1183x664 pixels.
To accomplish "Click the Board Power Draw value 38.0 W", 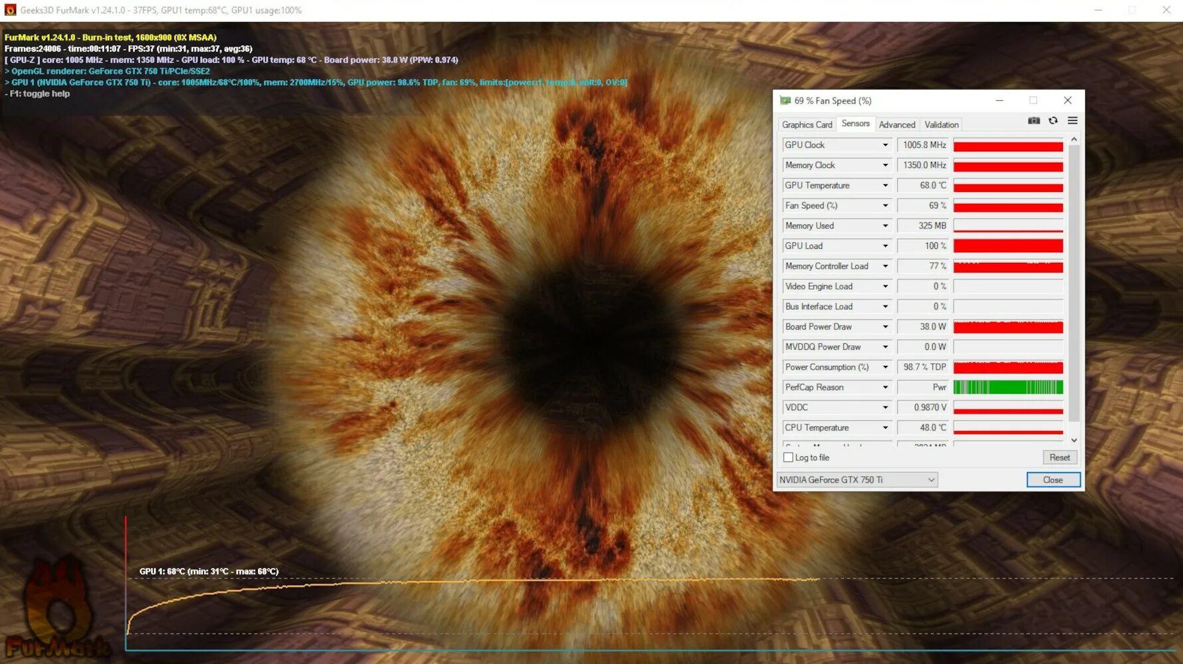I will coord(924,327).
